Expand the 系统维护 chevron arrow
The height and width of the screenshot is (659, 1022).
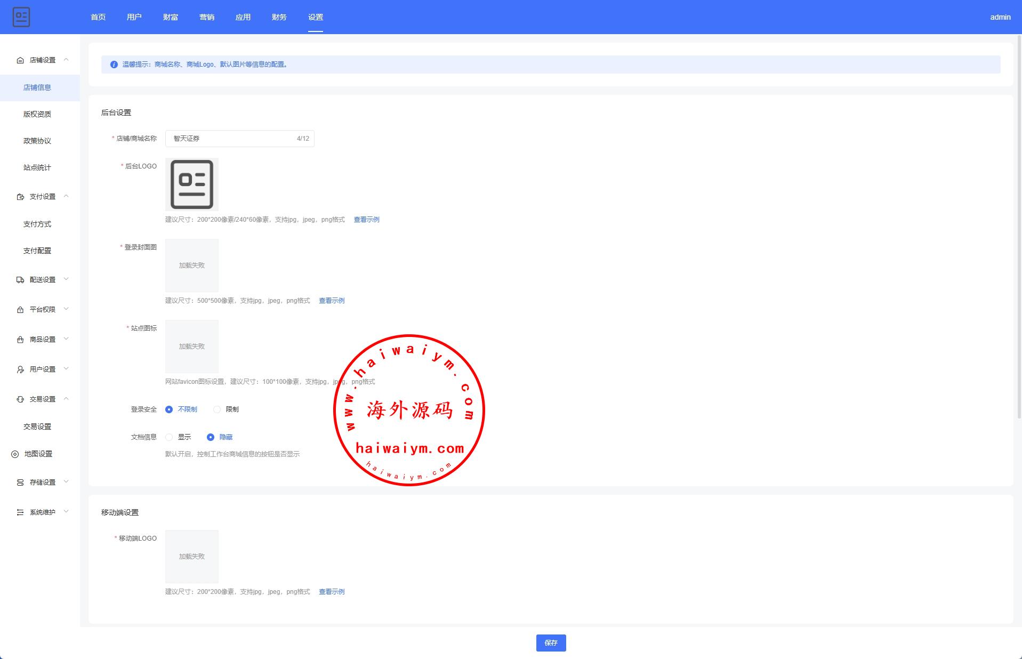point(66,512)
